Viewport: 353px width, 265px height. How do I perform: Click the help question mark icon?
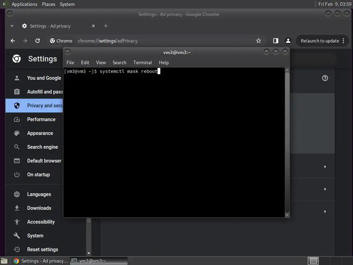point(325,78)
